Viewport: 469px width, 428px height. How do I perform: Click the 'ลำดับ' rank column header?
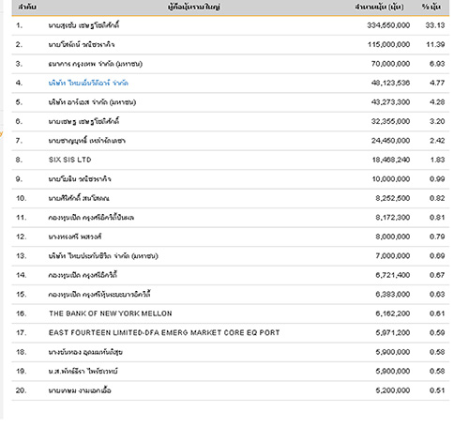(x=27, y=7)
